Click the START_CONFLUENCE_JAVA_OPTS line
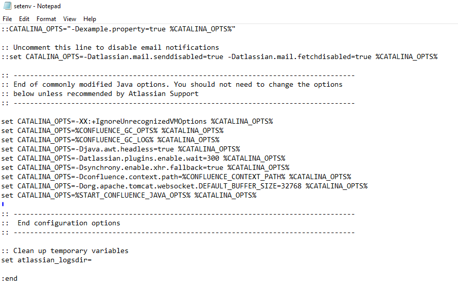The height and width of the screenshot is (289, 458). pyautogui.click(x=129, y=196)
